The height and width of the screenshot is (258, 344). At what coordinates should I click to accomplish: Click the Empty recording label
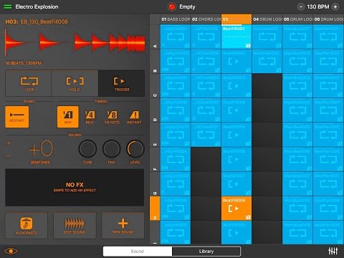click(187, 6)
